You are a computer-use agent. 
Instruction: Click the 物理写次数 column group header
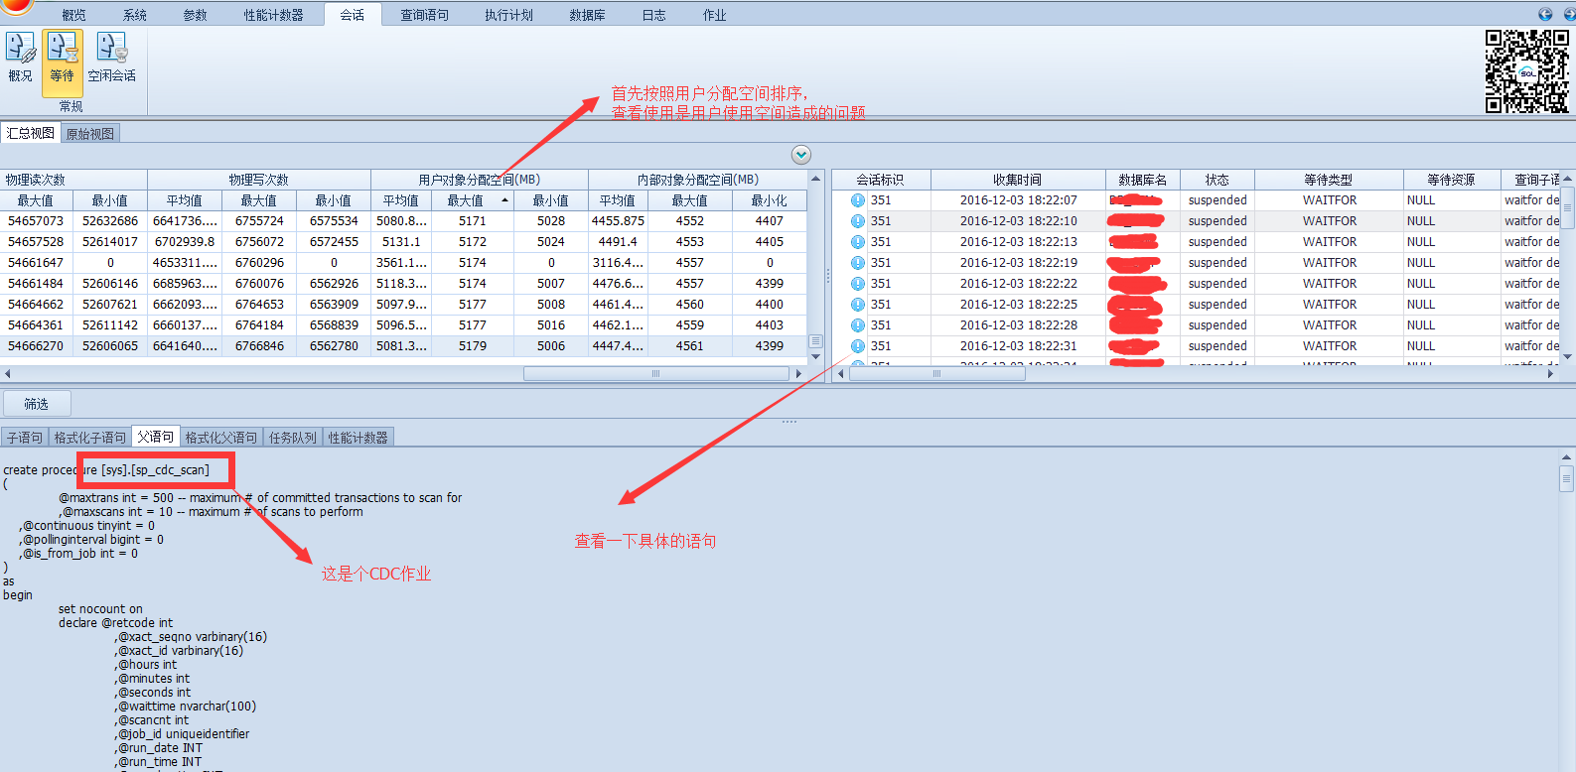tap(259, 180)
